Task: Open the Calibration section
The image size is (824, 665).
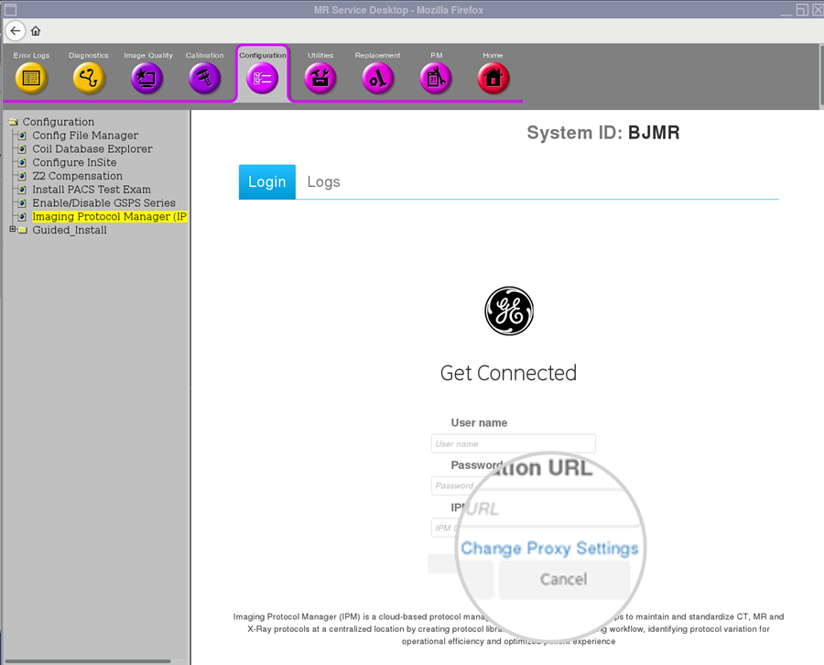Action: click(x=204, y=78)
